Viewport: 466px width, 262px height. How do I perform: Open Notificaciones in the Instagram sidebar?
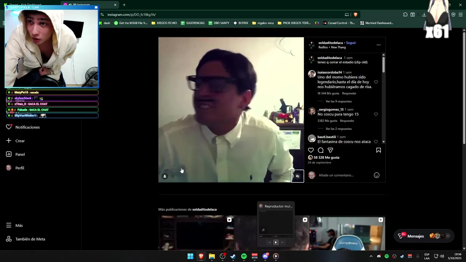[x=23, y=127]
